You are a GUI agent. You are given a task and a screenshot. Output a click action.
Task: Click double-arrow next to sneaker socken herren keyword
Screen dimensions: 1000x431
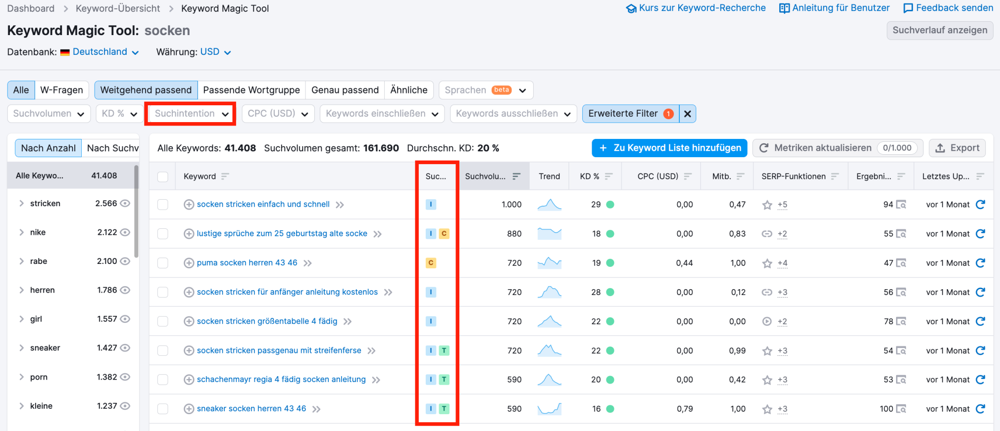(x=317, y=409)
